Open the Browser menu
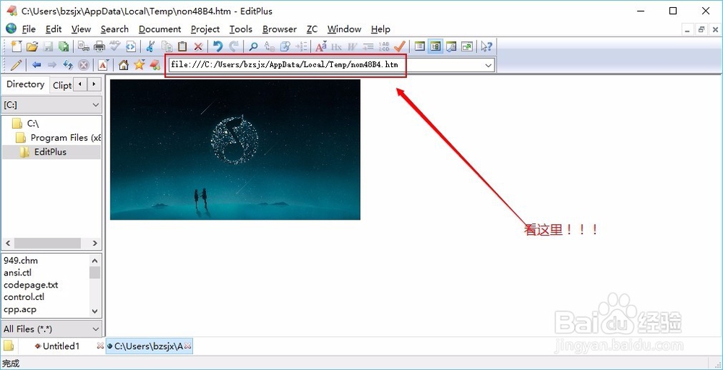Screen dimensions: 723x370 (279, 29)
